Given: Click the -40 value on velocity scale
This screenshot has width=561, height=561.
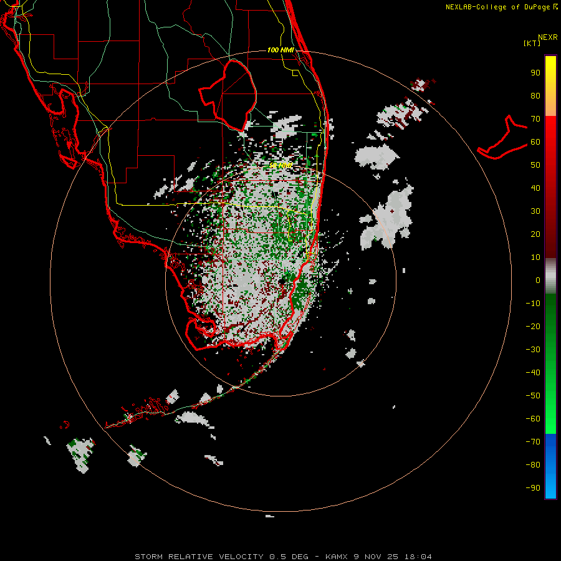Looking at the screenshot, I should click(533, 373).
